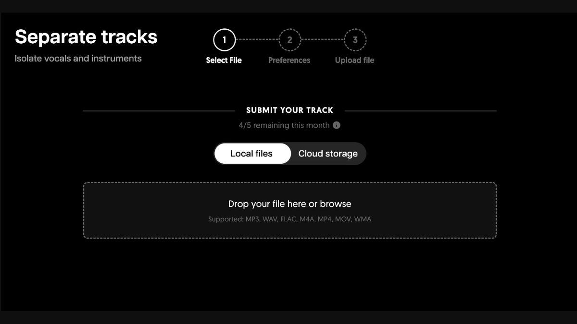Open step 2 by clicking the Preferences circle
Image resolution: width=577 pixels, height=324 pixels.
[x=289, y=40]
